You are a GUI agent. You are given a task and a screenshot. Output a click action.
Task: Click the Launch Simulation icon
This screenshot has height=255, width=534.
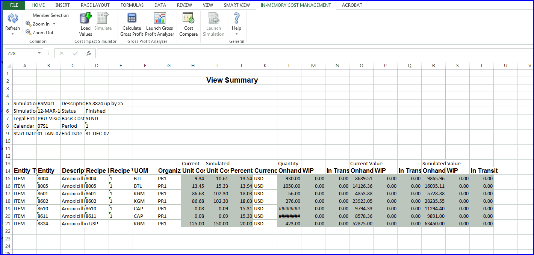(x=213, y=18)
